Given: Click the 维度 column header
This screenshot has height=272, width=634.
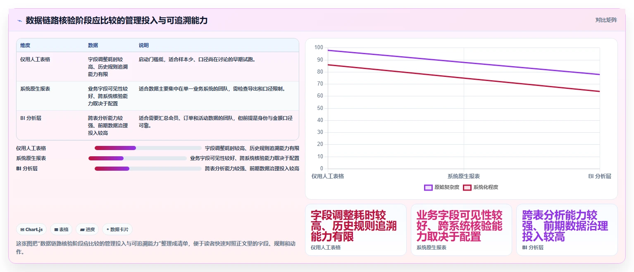Looking at the screenshot, I should pos(25,45).
